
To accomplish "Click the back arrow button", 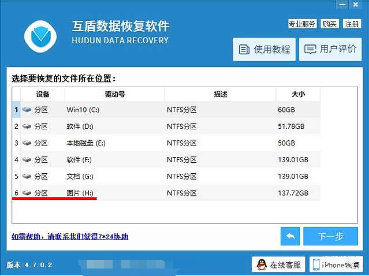I will point(290,236).
